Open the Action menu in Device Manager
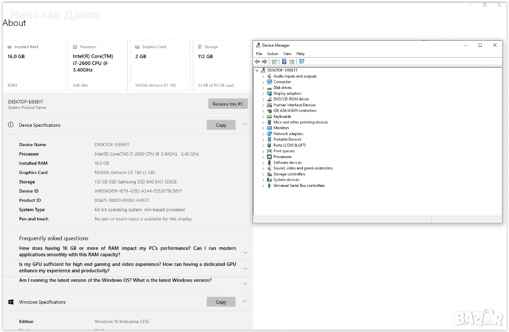 coord(272,54)
